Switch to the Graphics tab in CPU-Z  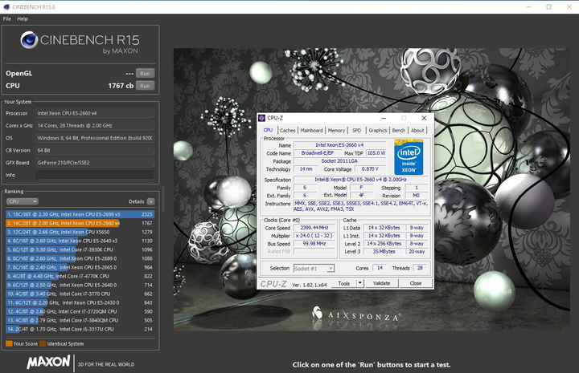[378, 130]
